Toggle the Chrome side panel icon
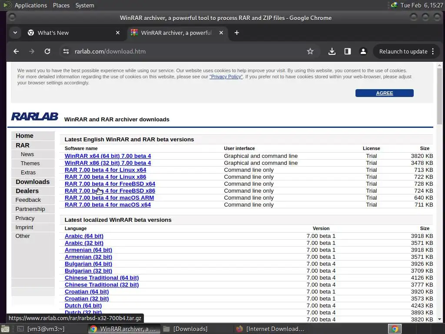Screen dimensions: 445x334 pos(347,51)
